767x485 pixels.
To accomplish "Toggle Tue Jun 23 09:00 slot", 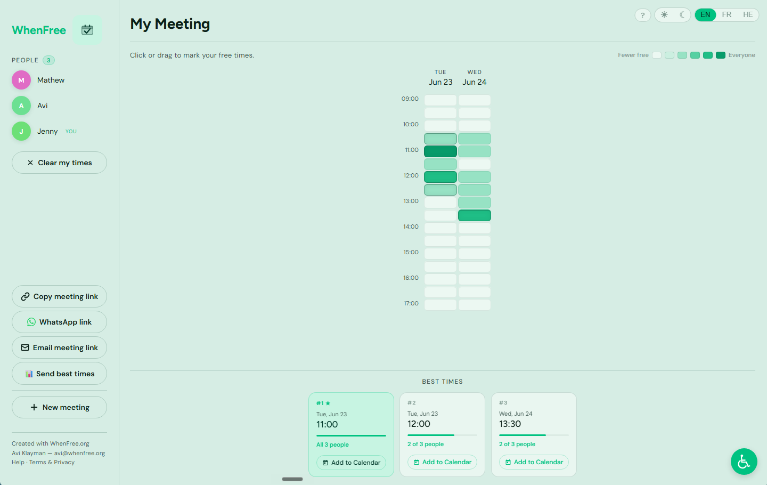I will (x=440, y=100).
